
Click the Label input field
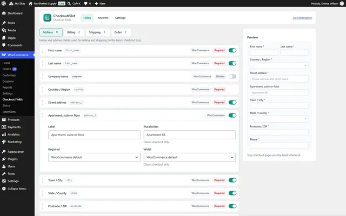tap(94, 134)
